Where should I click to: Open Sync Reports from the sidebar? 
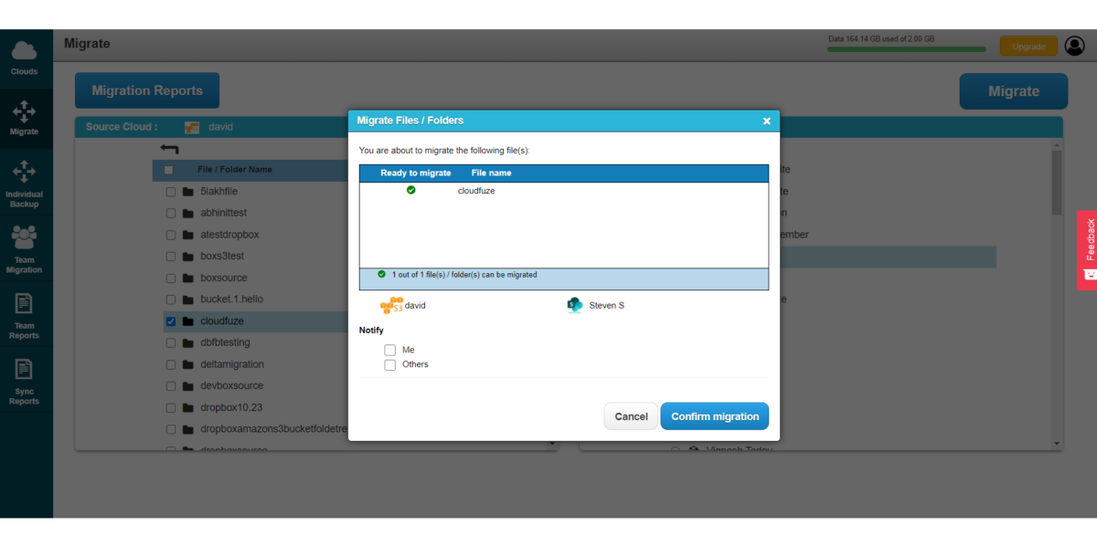click(x=26, y=376)
